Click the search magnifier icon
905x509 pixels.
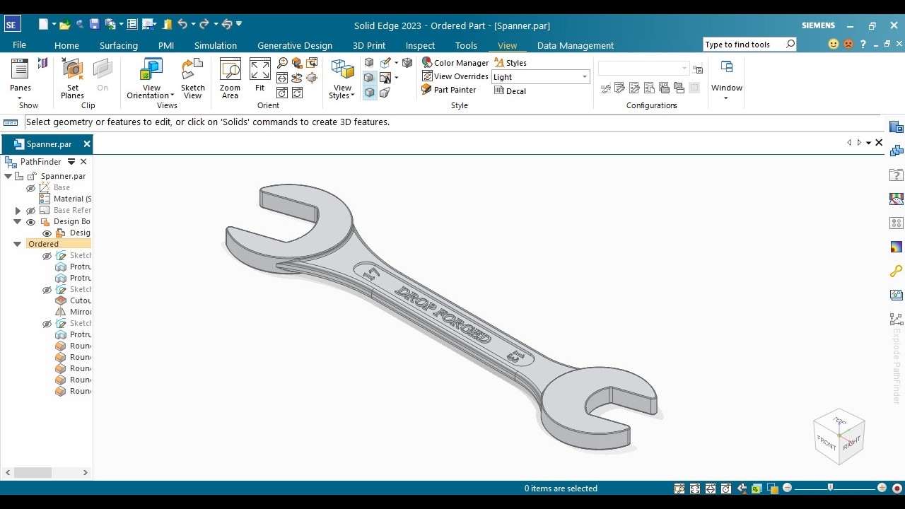[x=790, y=44]
